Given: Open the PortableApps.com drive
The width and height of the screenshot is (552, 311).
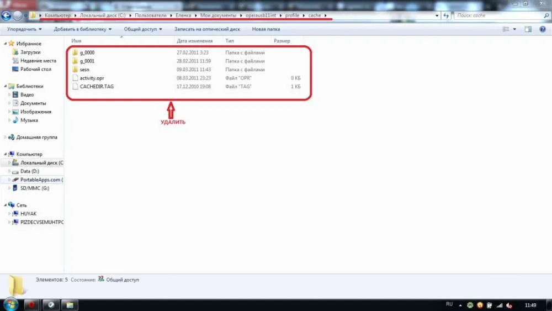Looking at the screenshot, I should point(41,180).
